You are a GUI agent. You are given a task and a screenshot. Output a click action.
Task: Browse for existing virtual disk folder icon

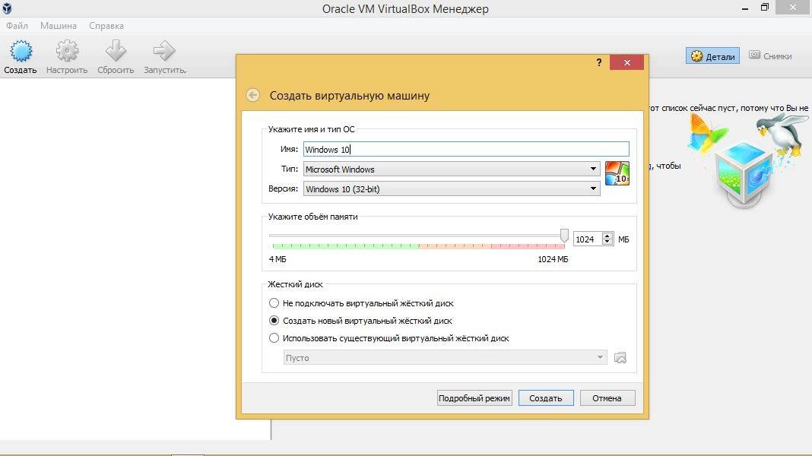coord(620,358)
